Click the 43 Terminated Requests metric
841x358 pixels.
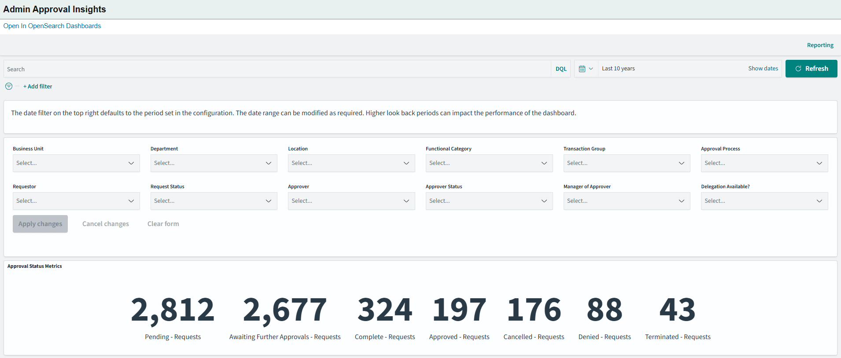tap(678, 318)
